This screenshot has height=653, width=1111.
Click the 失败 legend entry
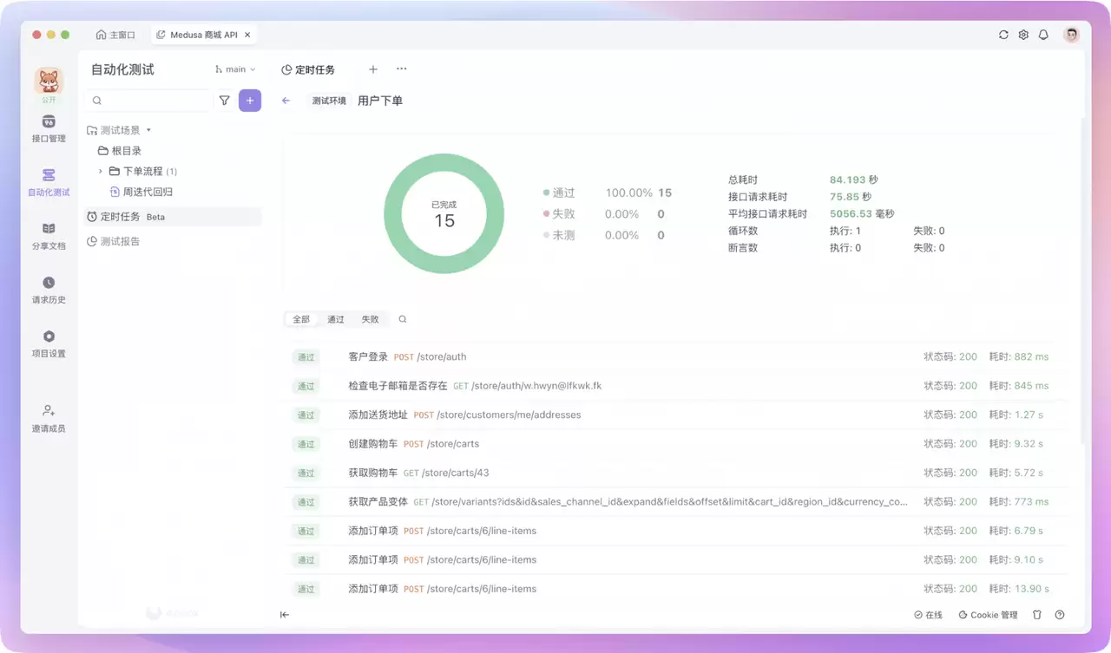coord(559,214)
